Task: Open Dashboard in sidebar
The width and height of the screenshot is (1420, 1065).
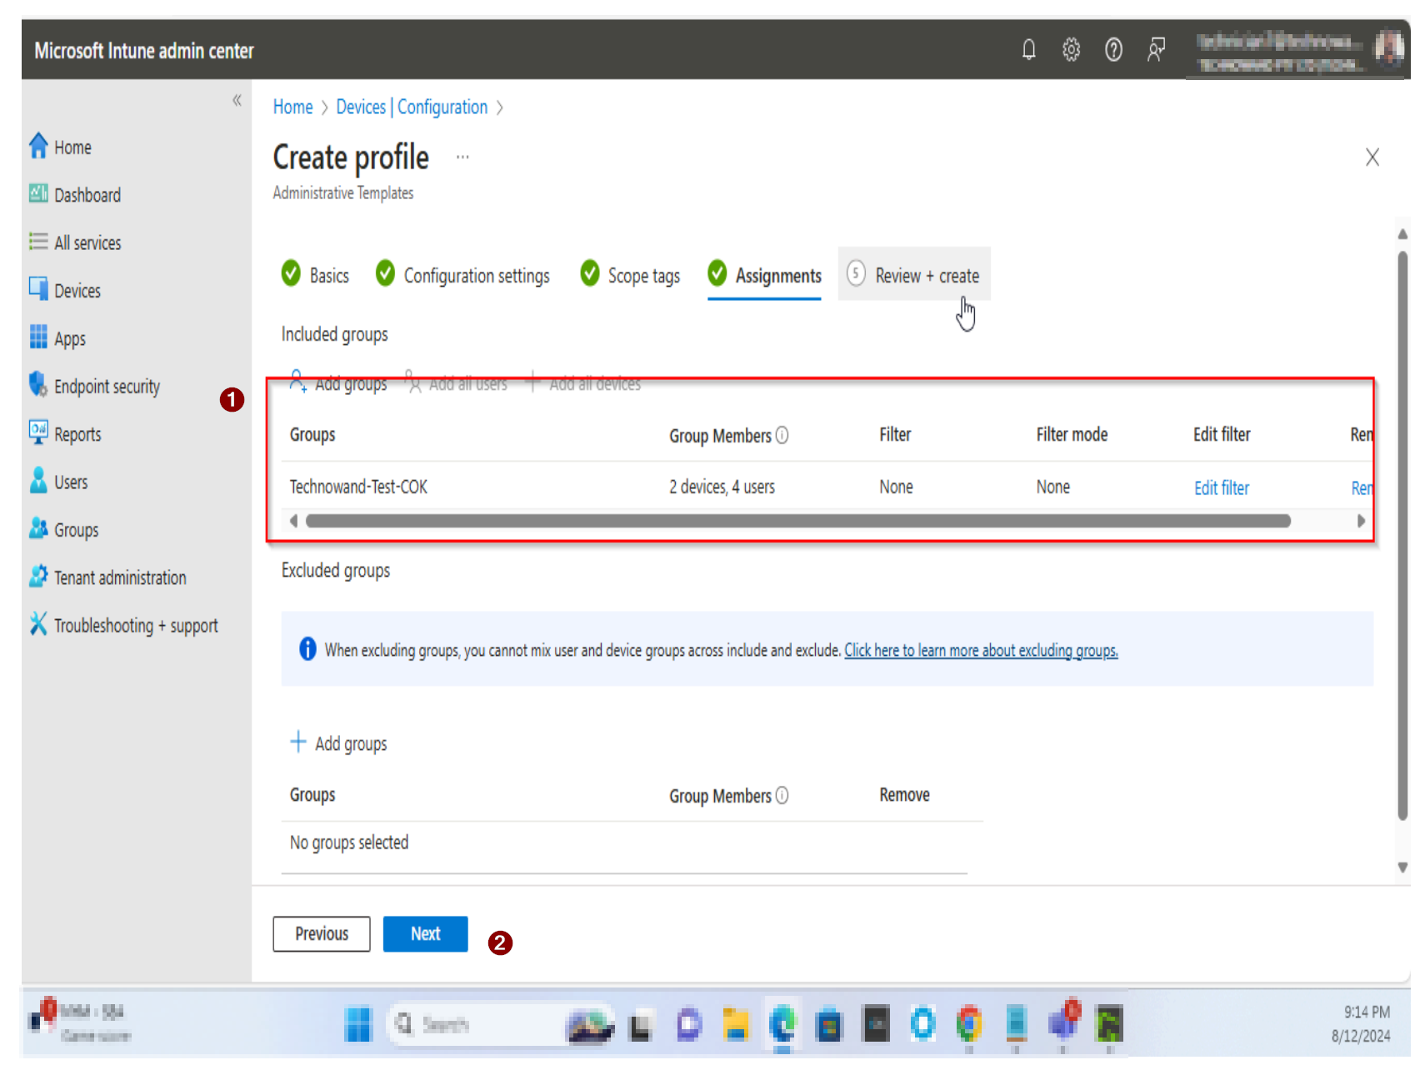Action: pyautogui.click(x=87, y=195)
